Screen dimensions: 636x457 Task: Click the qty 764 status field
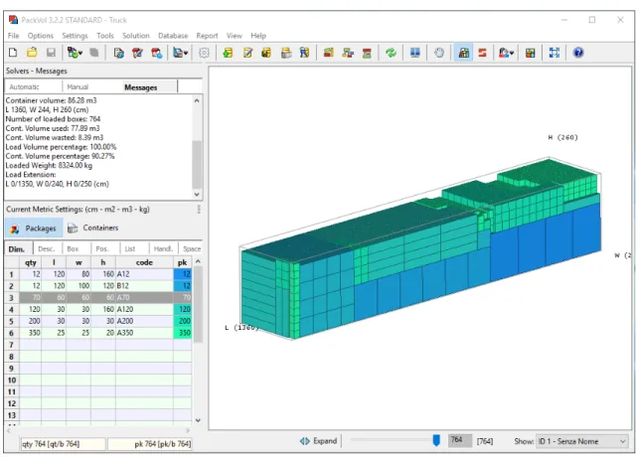pyautogui.click(x=63, y=444)
